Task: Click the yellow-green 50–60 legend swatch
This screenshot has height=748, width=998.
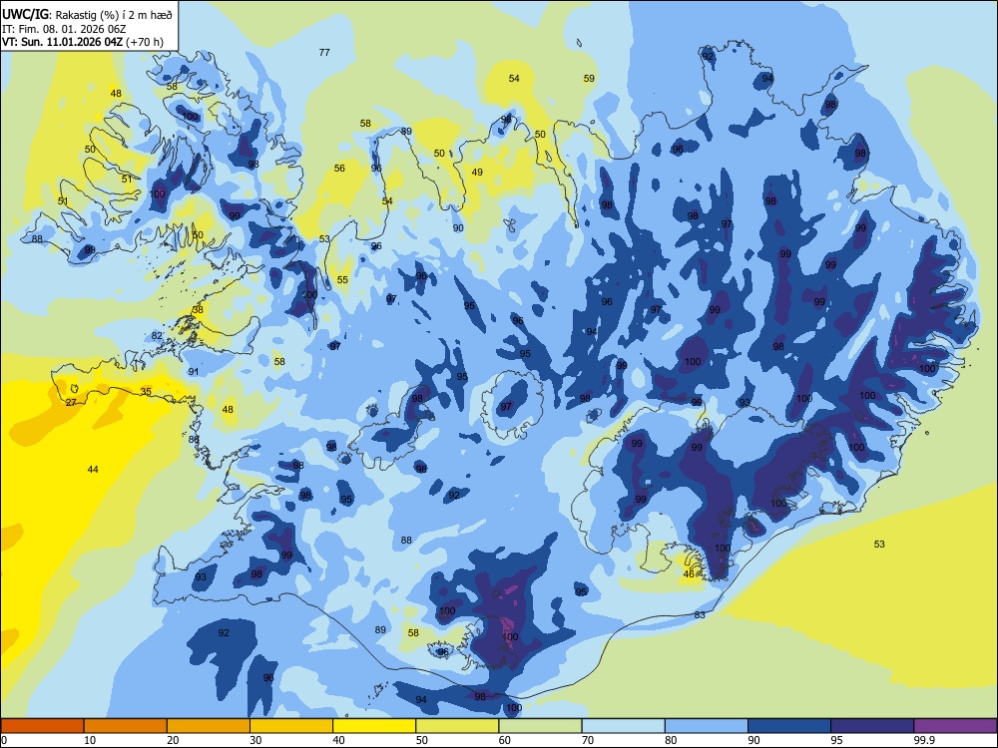Action: pos(457,726)
